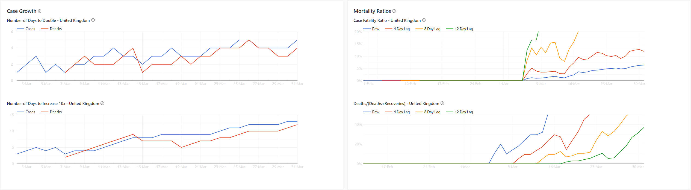Click info icon beside Case Growth heading
The height and width of the screenshot is (190, 691).
(40, 11)
